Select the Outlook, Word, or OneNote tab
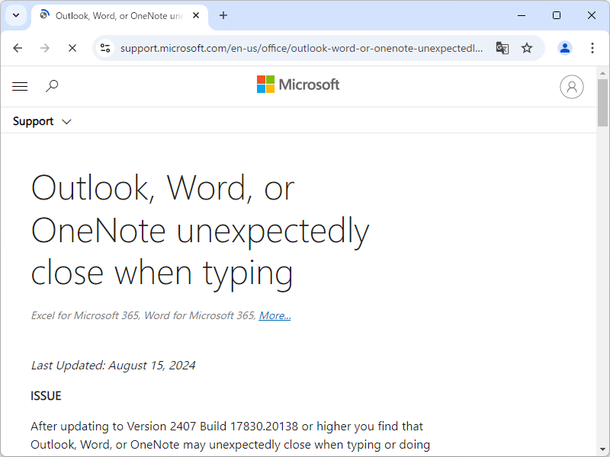This screenshot has width=610, height=457. coord(114,15)
